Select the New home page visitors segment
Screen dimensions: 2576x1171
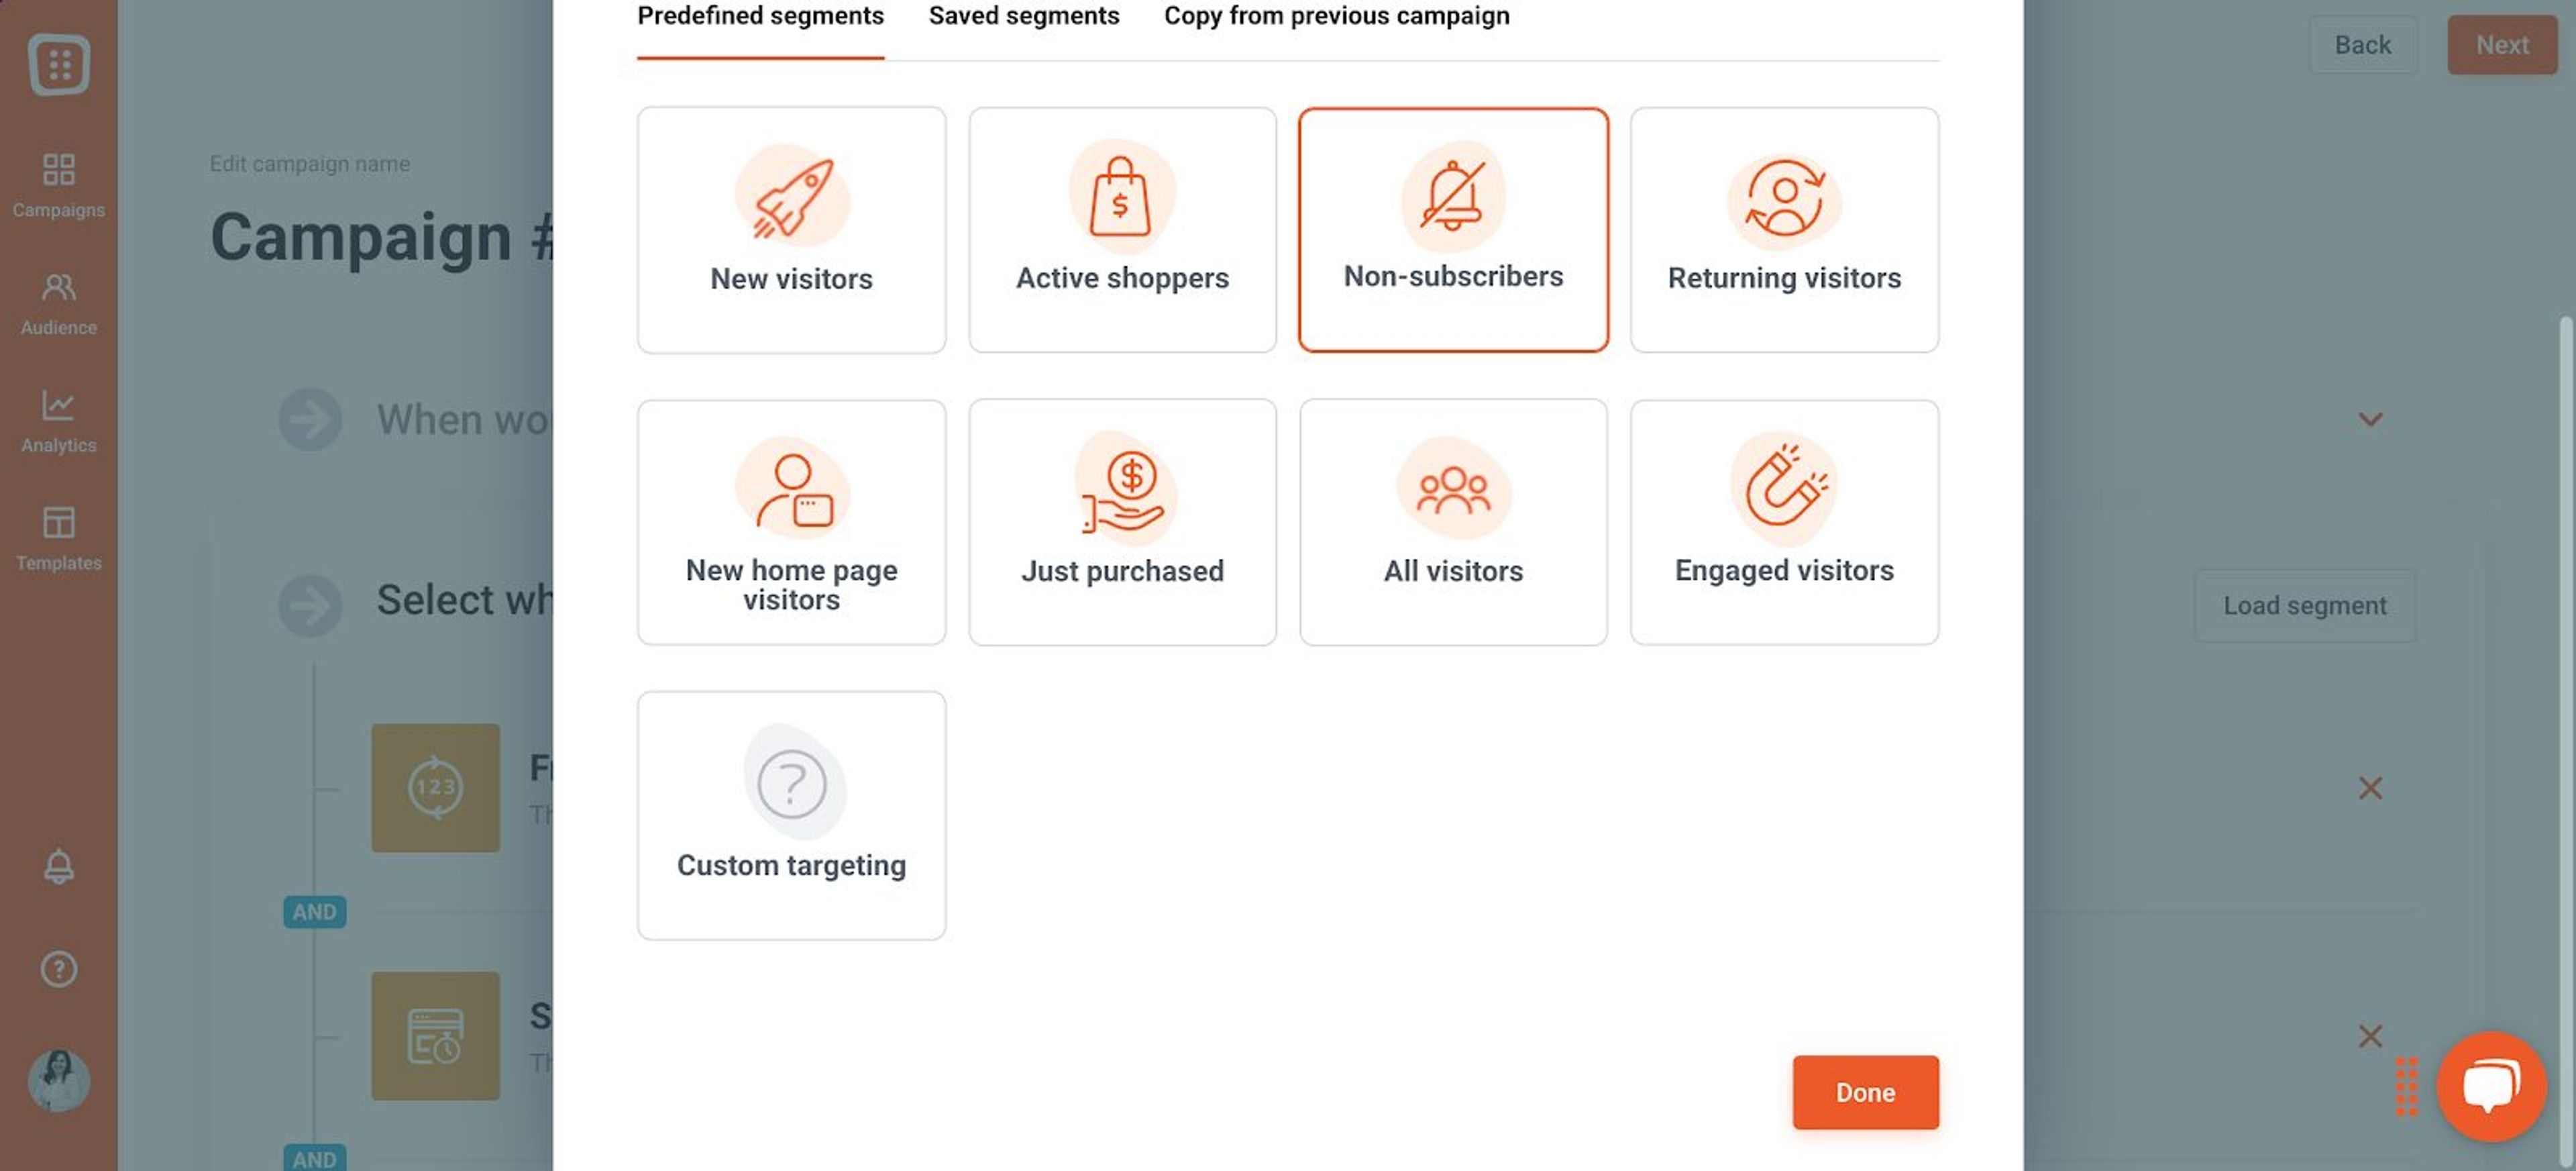click(x=791, y=522)
